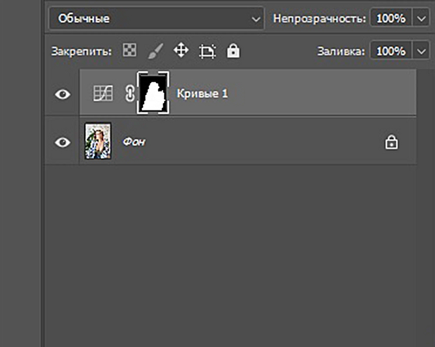Expand the Заливка fill slider arrow
The image size is (435, 347).
click(419, 51)
